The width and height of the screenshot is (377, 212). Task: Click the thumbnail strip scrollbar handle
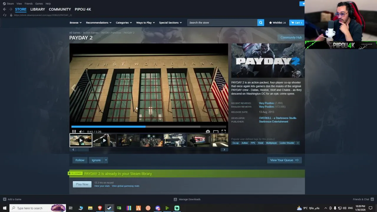83,150
